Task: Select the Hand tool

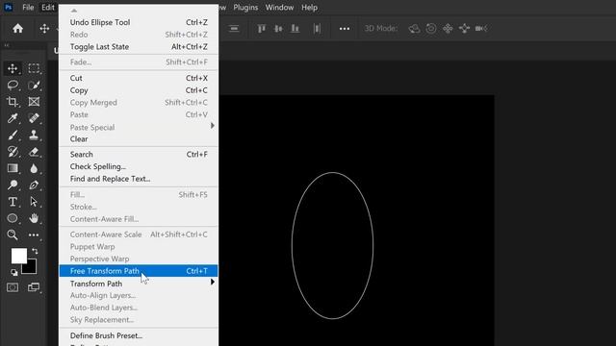Action: (x=34, y=218)
